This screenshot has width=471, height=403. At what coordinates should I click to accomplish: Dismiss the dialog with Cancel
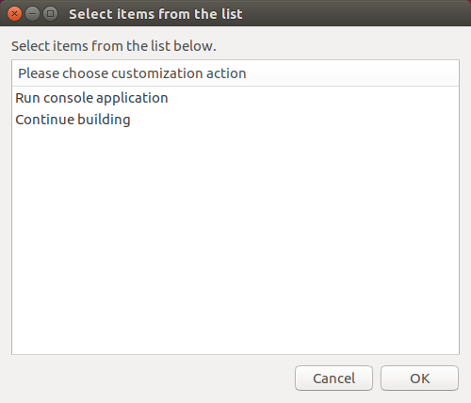click(333, 379)
